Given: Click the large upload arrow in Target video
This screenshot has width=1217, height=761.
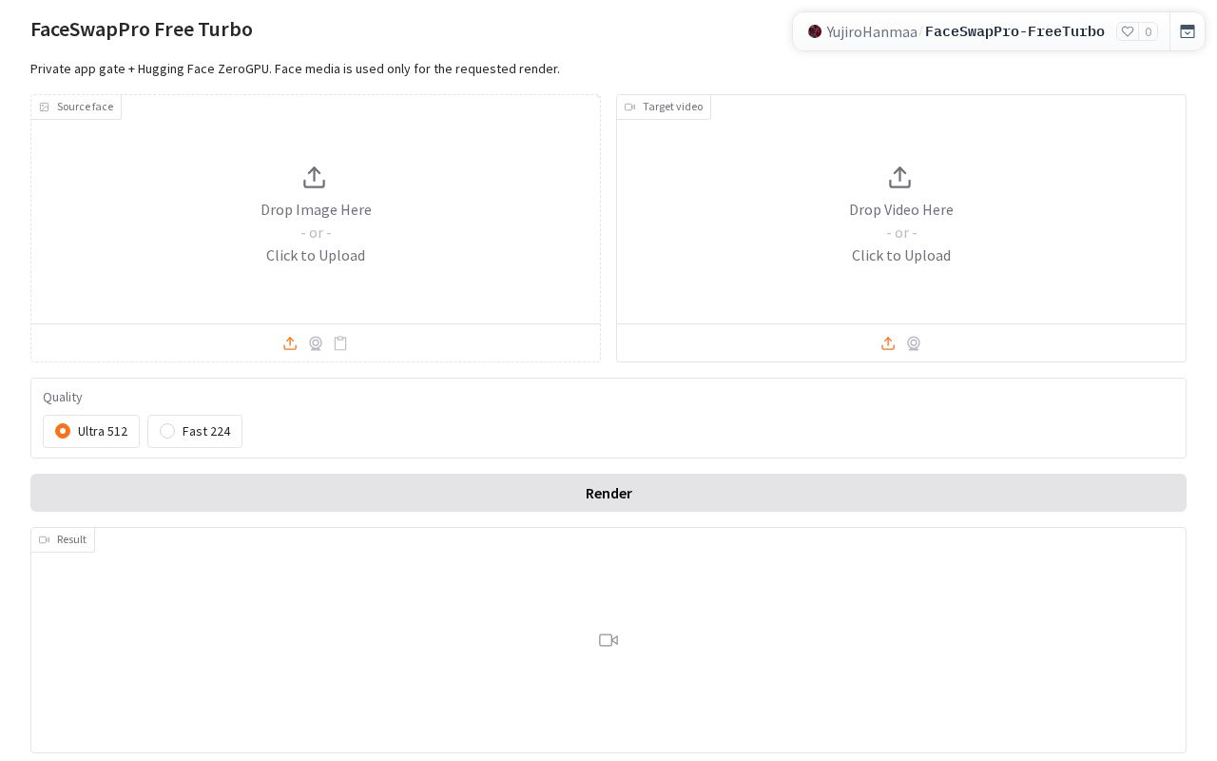Looking at the screenshot, I should [899, 178].
